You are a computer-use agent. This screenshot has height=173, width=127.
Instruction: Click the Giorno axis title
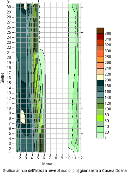tap(2, 78)
